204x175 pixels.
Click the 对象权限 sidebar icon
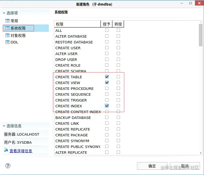tap(8, 35)
